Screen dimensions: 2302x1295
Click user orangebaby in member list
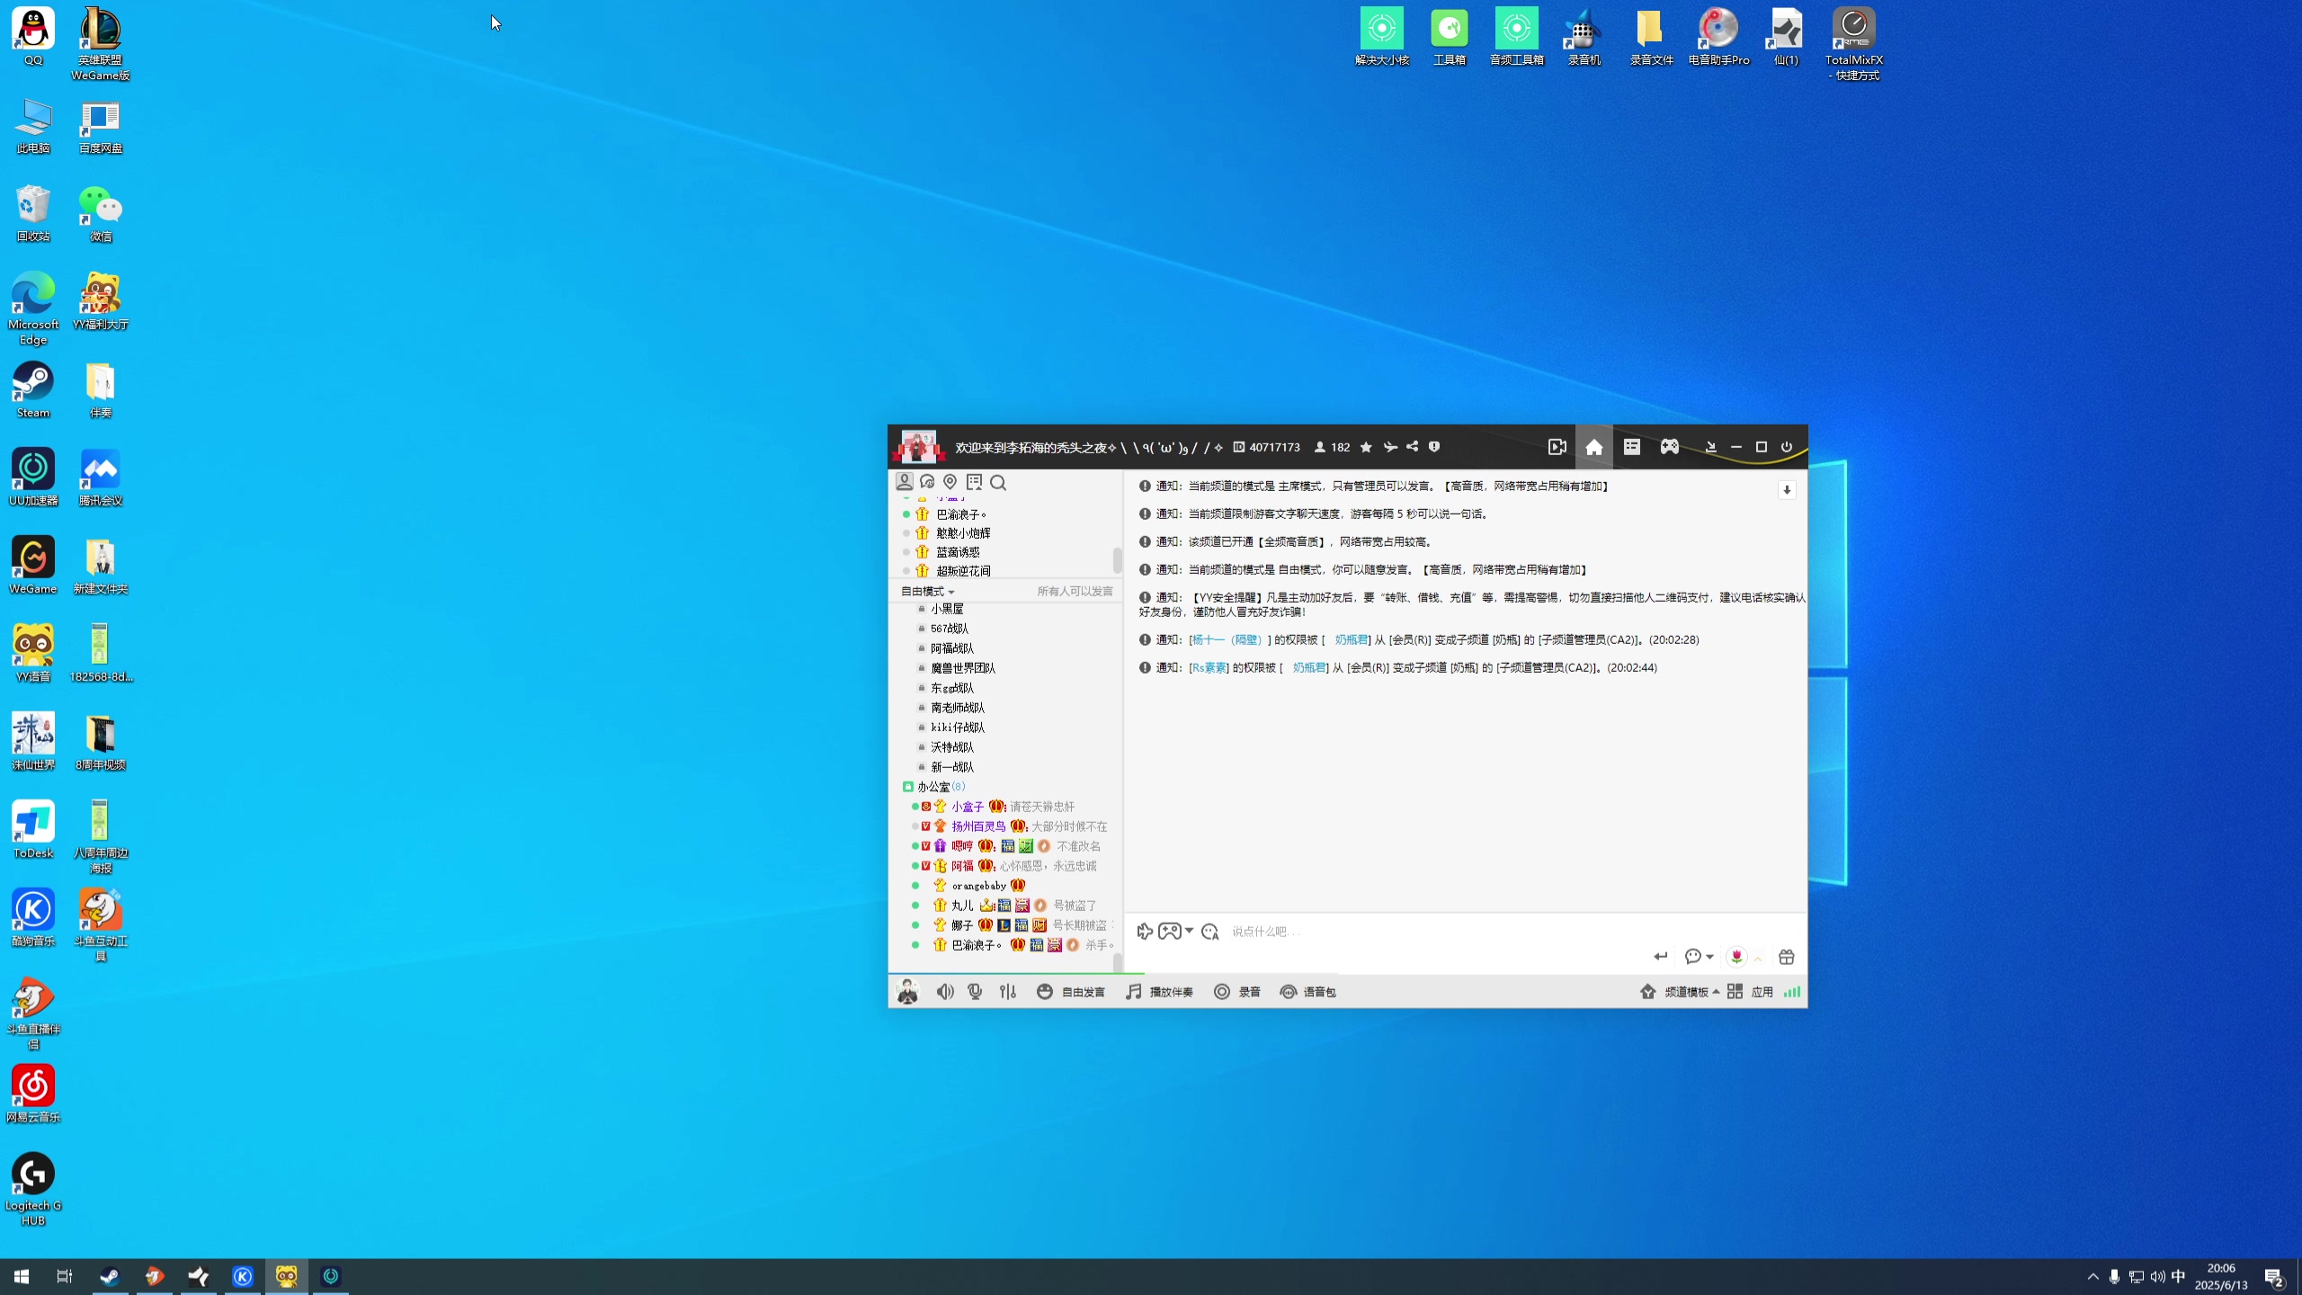[x=978, y=886]
